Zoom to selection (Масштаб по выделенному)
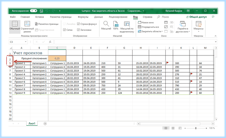This screenshot has height=138, width=226. coord(127,27)
